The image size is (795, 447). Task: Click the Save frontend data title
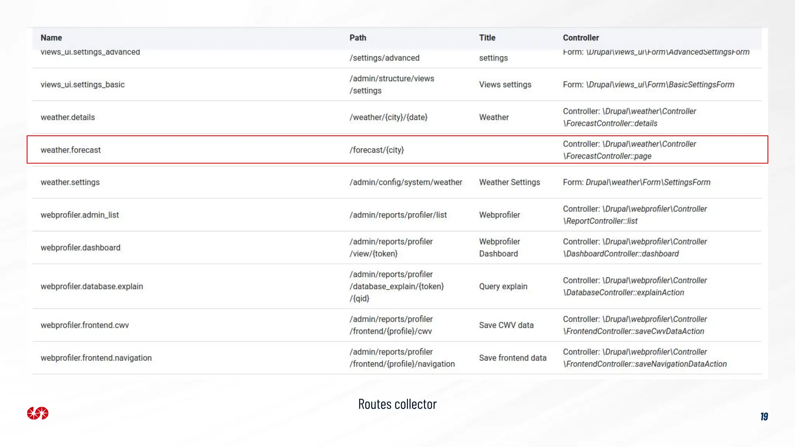pyautogui.click(x=512, y=358)
